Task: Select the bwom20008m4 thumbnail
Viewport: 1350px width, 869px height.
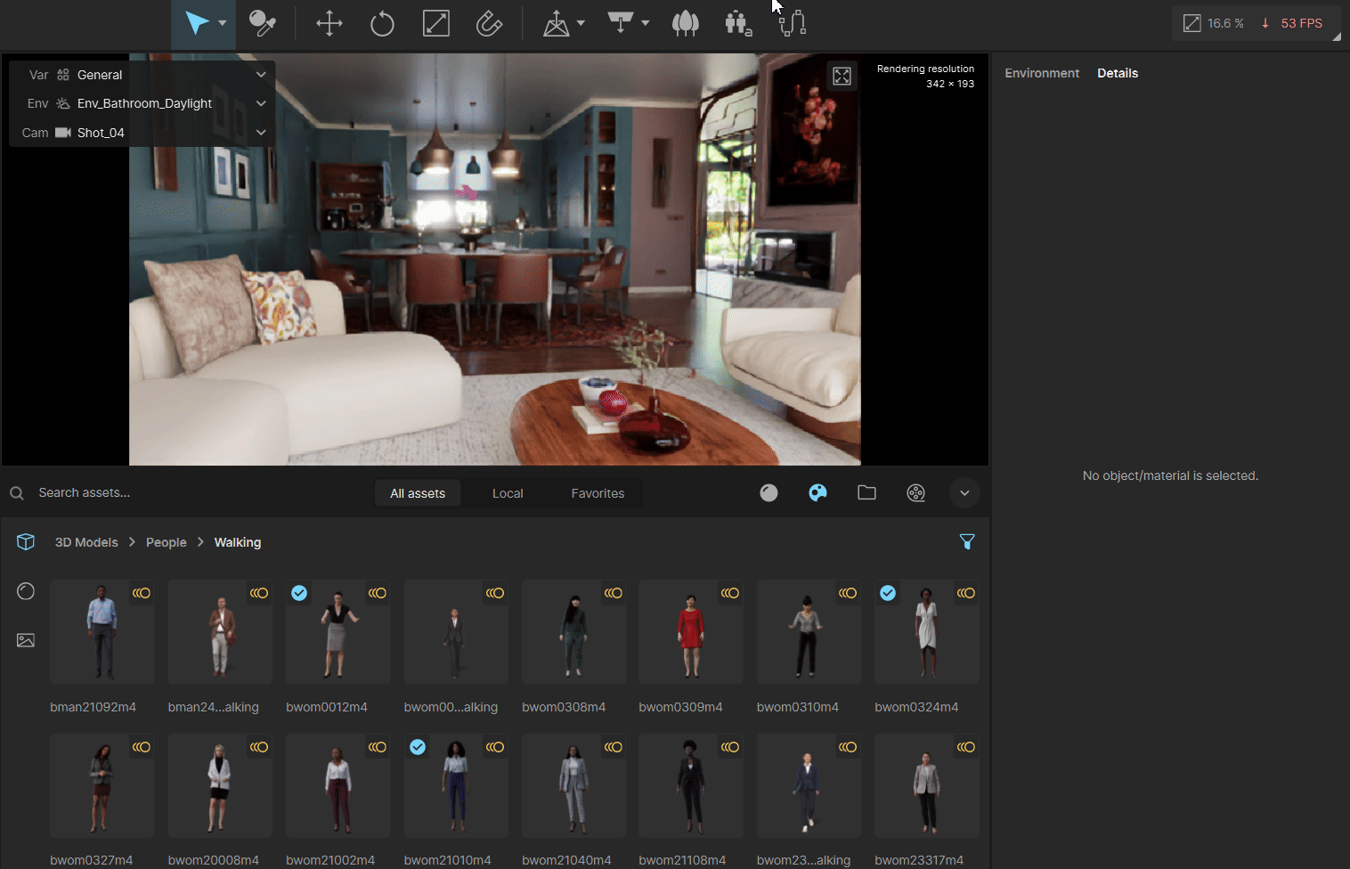Action: (220, 786)
